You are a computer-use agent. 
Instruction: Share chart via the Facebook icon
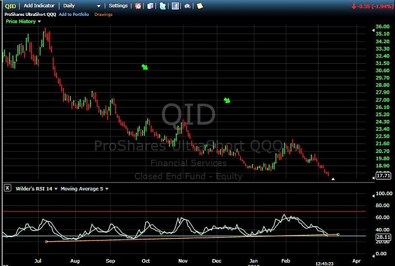[x=175, y=6]
